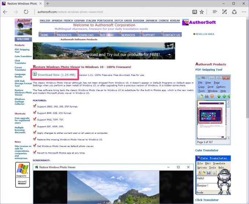Open sidebar Restore Windows Photo Viewer link

23,92
